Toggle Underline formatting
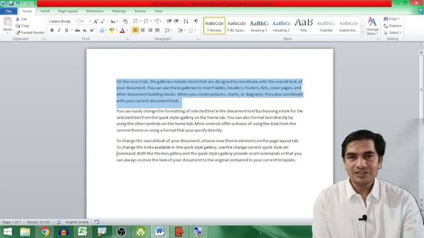424x238 pixels. [x=66, y=30]
